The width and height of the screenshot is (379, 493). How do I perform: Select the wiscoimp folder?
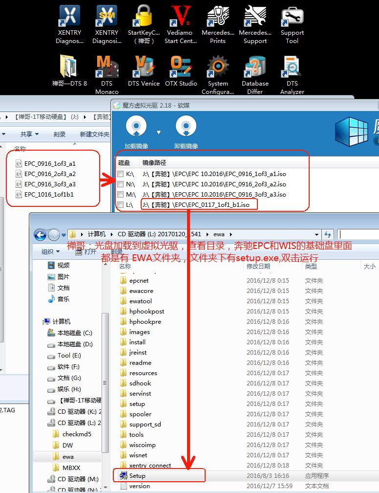tap(138, 445)
